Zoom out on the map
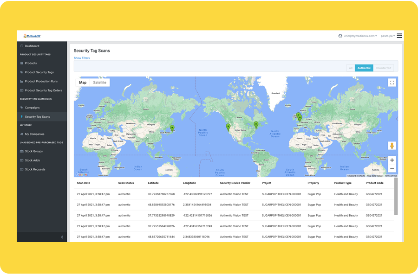Viewport: 418px width, 275px height. [x=392, y=168]
